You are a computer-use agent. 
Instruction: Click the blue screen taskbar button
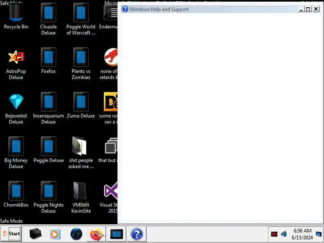[116, 234]
